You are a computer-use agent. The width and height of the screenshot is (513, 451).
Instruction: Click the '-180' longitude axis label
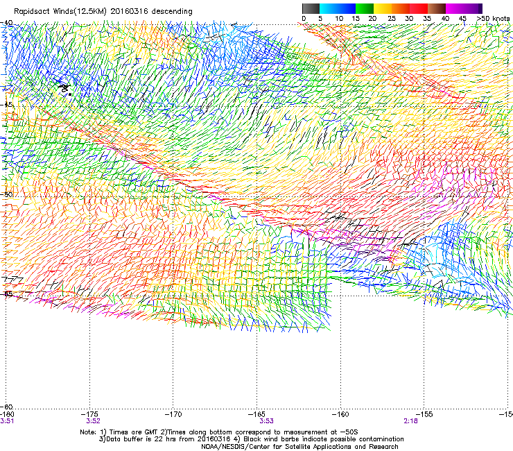click(x=7, y=415)
